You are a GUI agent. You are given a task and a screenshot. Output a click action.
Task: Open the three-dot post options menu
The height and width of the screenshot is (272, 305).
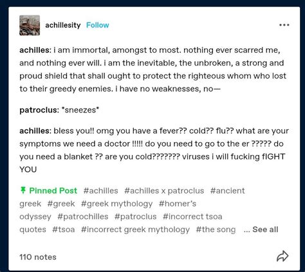[x=284, y=25]
